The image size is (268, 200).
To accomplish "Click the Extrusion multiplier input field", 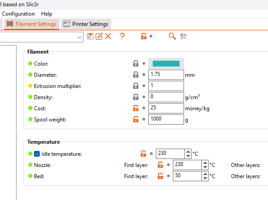I will [166, 86].
